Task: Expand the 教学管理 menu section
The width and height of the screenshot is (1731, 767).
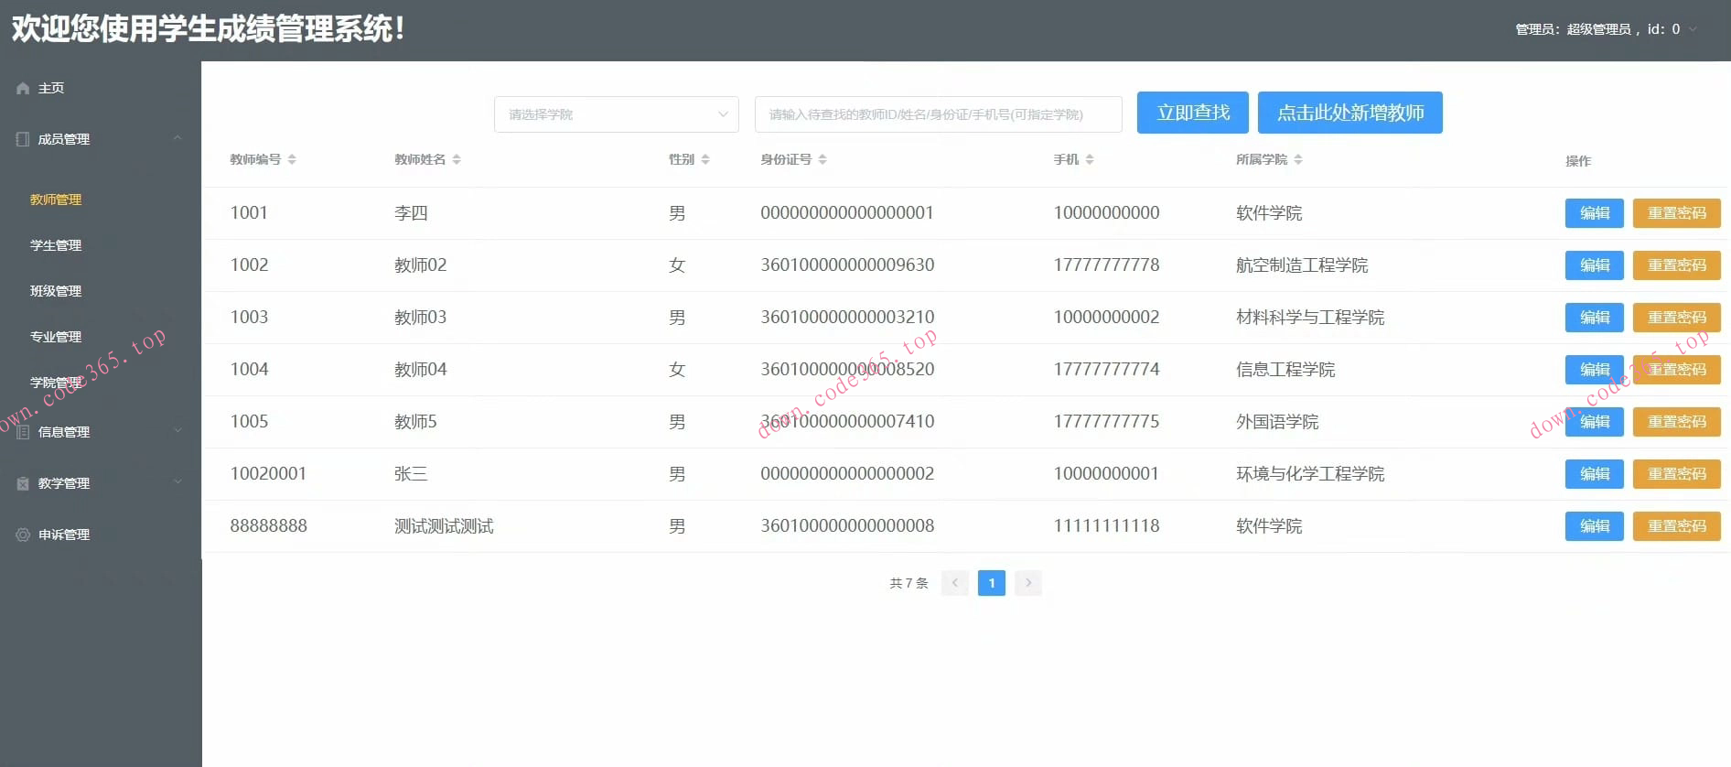Action: [x=177, y=483]
